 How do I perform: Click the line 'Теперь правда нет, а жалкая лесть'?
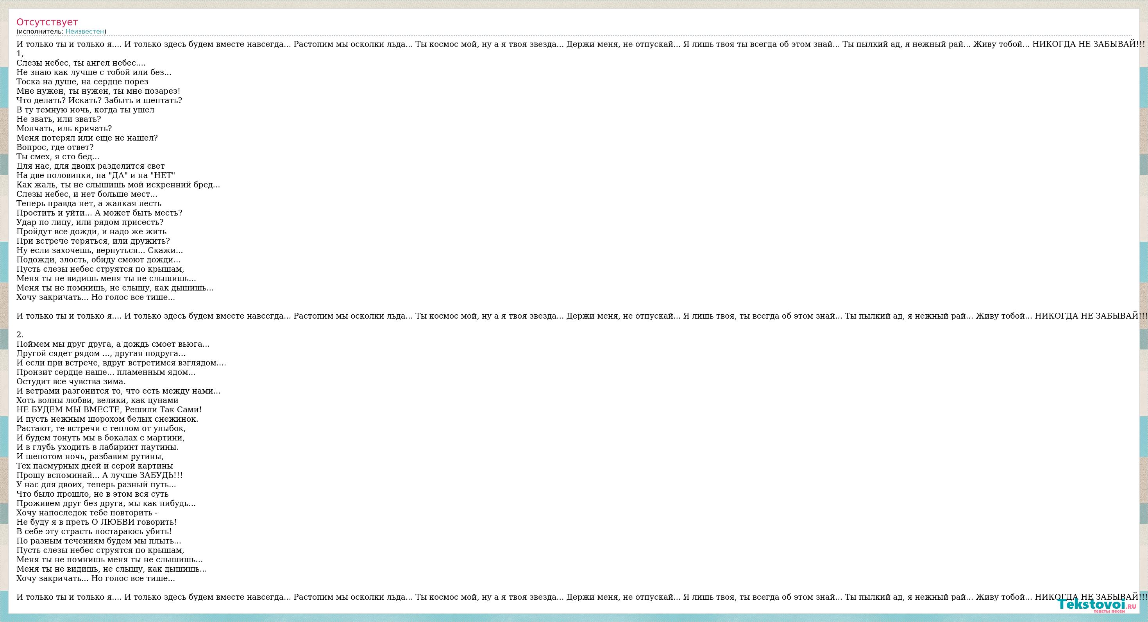click(x=89, y=203)
